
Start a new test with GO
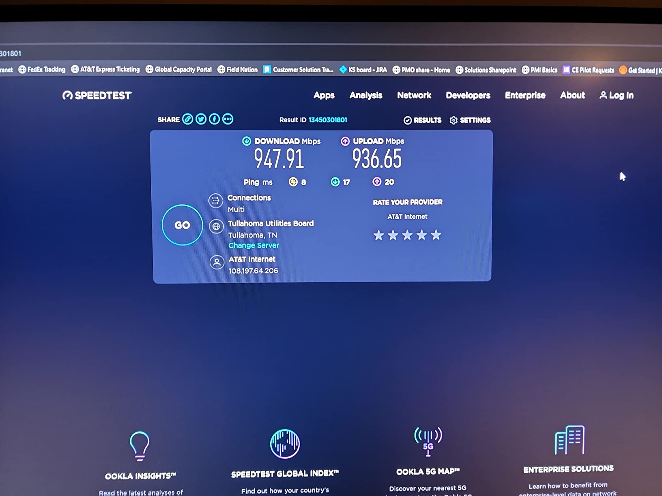[182, 225]
